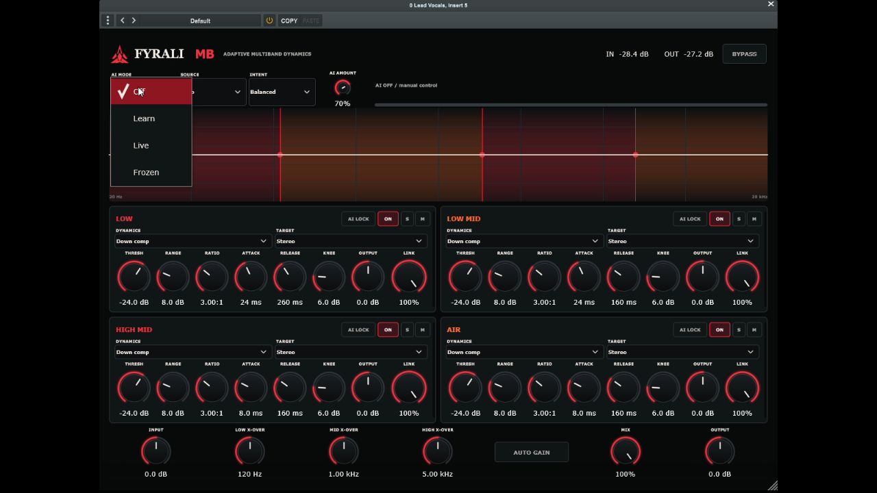
Task: Click the Mid X-Over knob
Action: [343, 451]
